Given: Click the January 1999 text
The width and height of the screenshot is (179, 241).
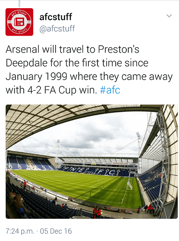Looking at the screenshot, I should pos(36,77).
